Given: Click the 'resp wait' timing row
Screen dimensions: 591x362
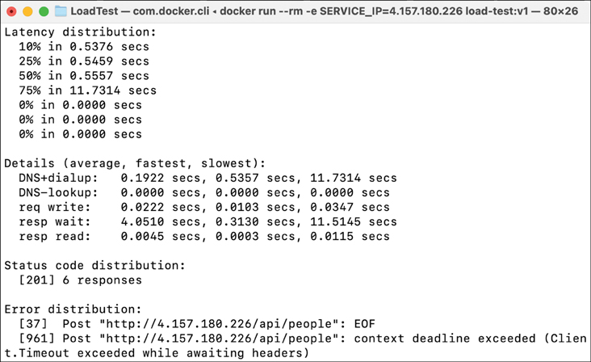Looking at the screenshot, I should click(x=207, y=221).
